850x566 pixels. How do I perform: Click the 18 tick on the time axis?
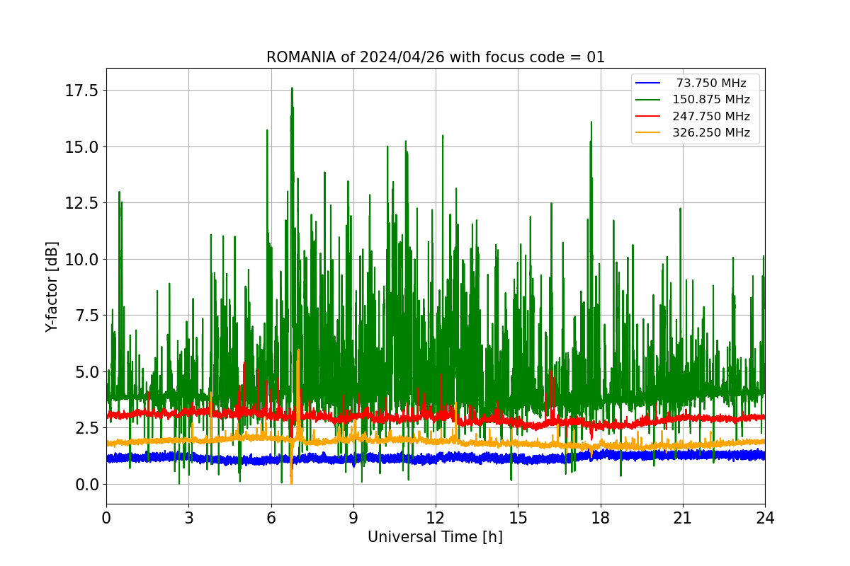[x=600, y=518]
